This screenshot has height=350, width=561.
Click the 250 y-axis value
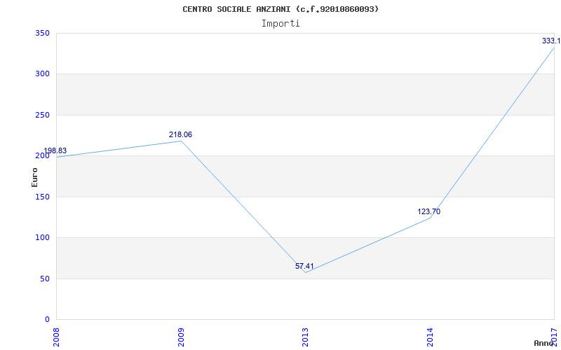tap(42, 115)
